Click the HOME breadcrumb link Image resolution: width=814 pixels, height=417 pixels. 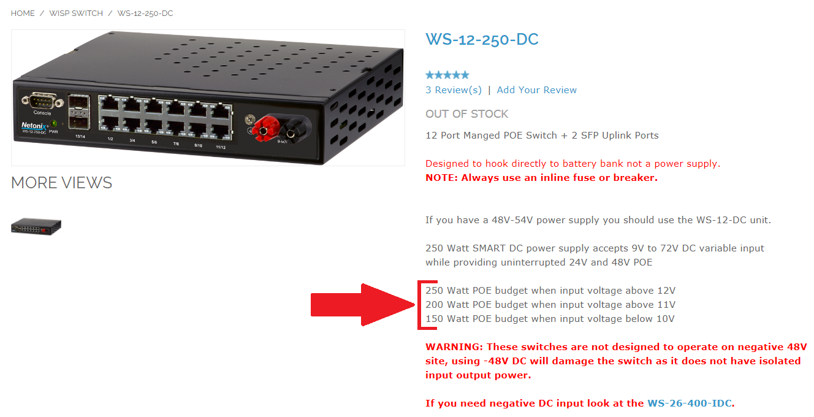(23, 13)
